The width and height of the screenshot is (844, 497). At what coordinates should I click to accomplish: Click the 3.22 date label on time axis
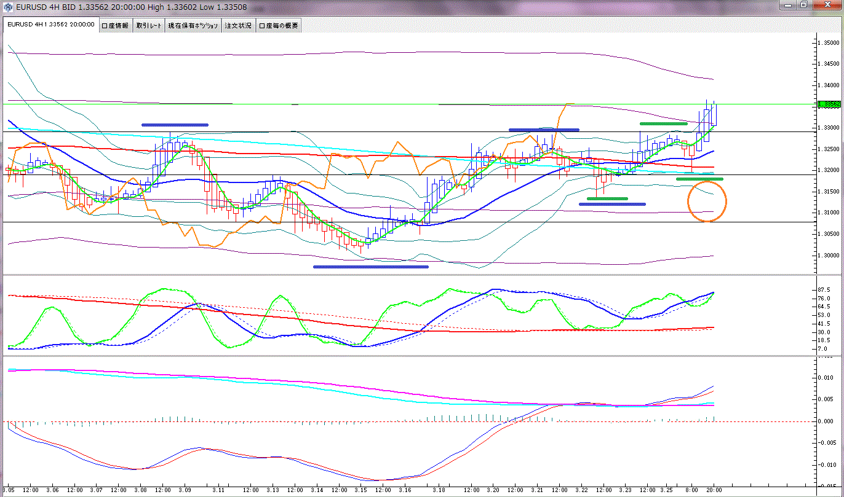coord(581,491)
